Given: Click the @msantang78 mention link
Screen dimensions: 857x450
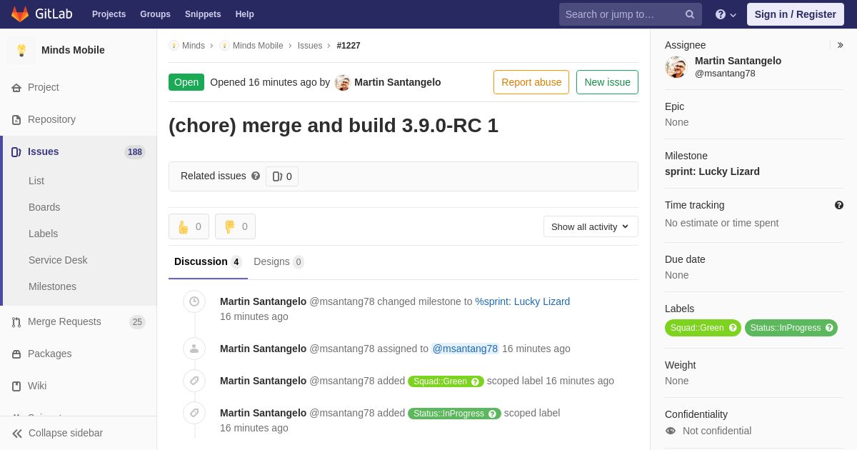Looking at the screenshot, I should (465, 349).
